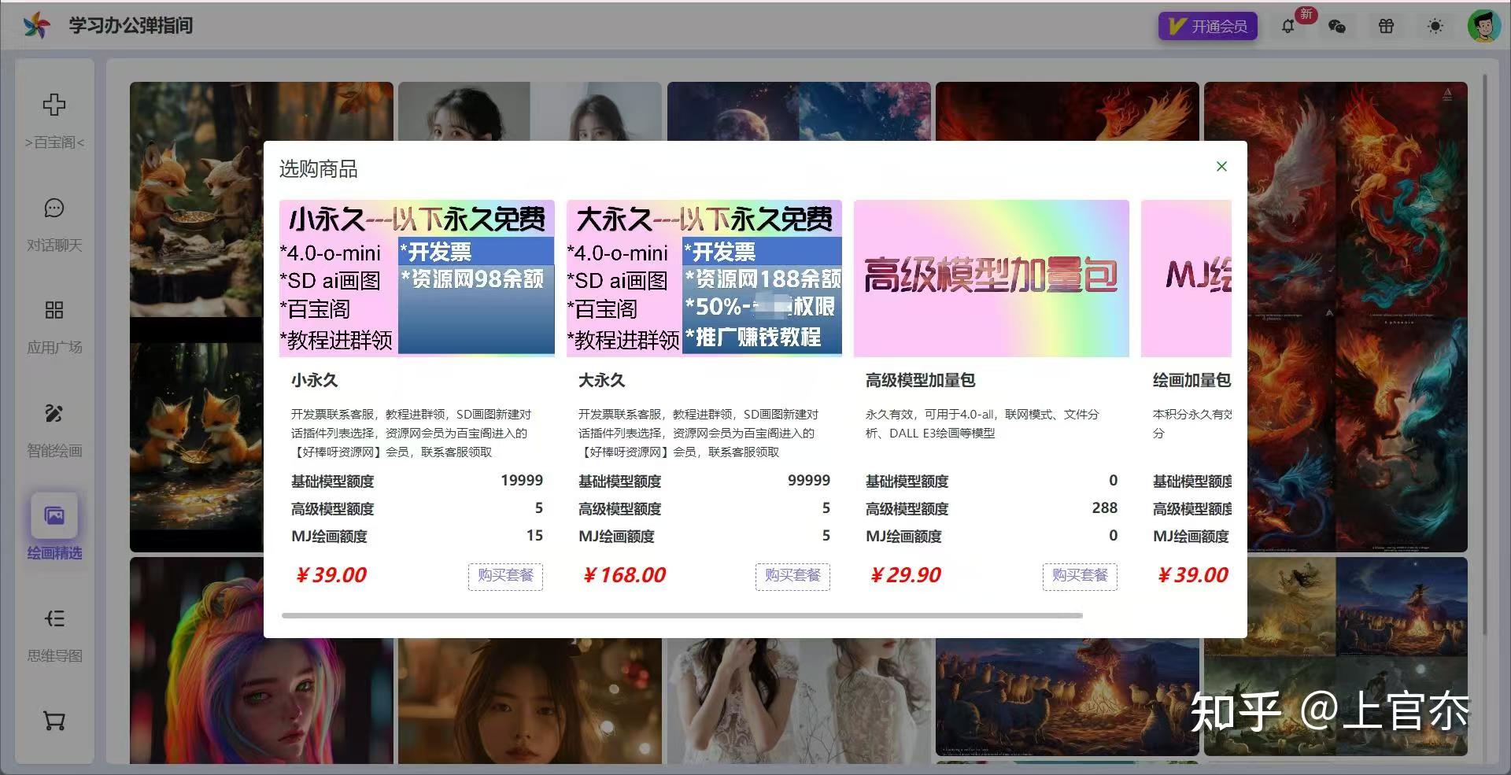Click the MJ绘 banner image
This screenshot has height=775, width=1511.
1186,278
